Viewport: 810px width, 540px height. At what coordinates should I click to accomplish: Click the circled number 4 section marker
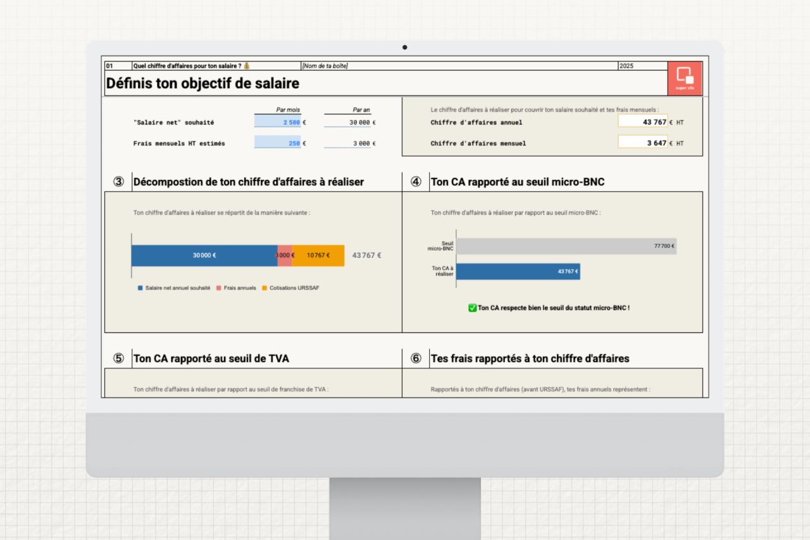click(416, 182)
